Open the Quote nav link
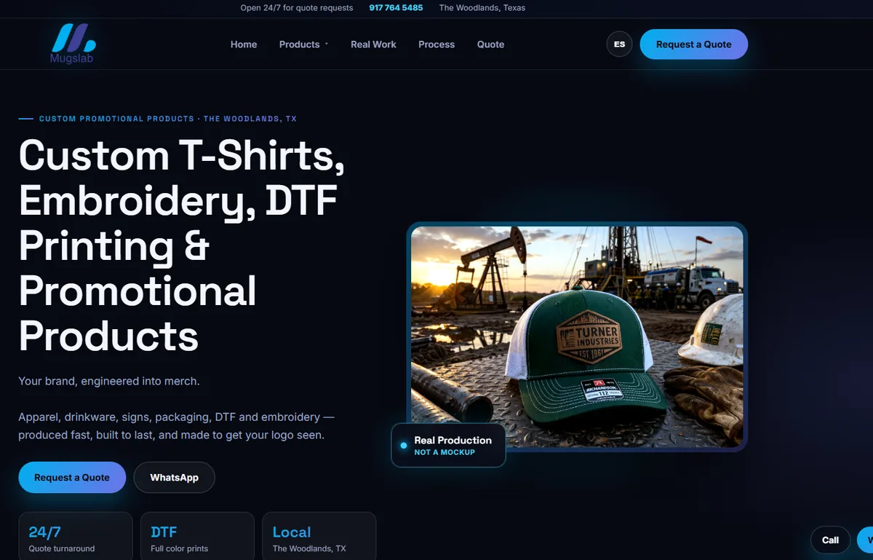The width and height of the screenshot is (873, 560). click(490, 44)
